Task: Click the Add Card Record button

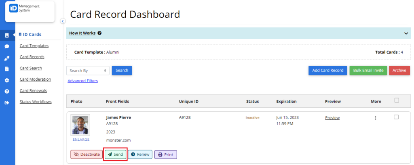Action: pos(327,70)
